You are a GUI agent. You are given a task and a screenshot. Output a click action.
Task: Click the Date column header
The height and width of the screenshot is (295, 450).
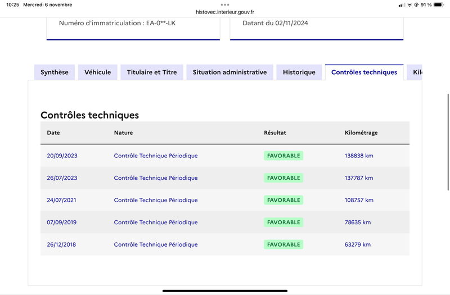tap(53, 133)
